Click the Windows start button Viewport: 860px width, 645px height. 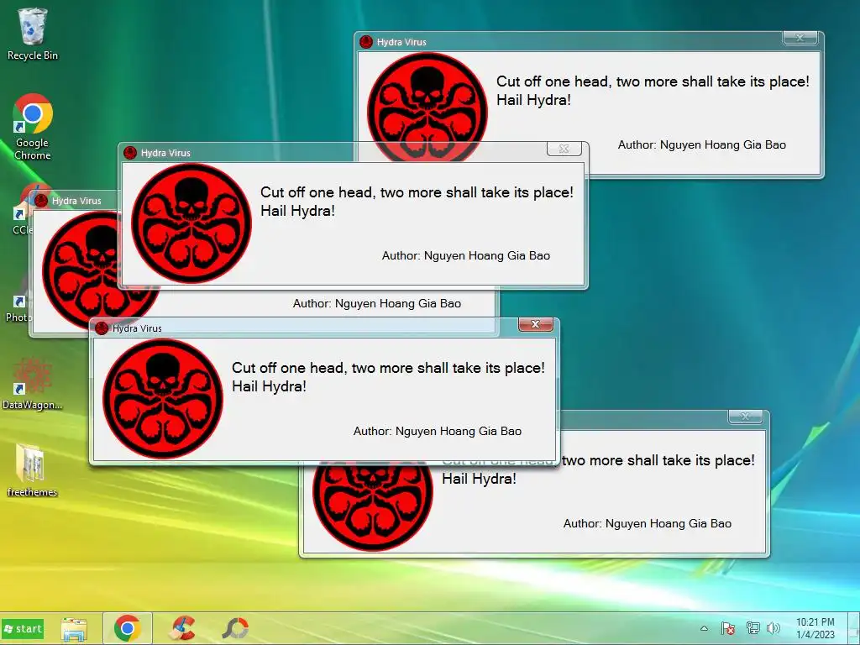click(23, 628)
